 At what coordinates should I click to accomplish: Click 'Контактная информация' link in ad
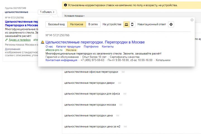[x=61, y=60]
